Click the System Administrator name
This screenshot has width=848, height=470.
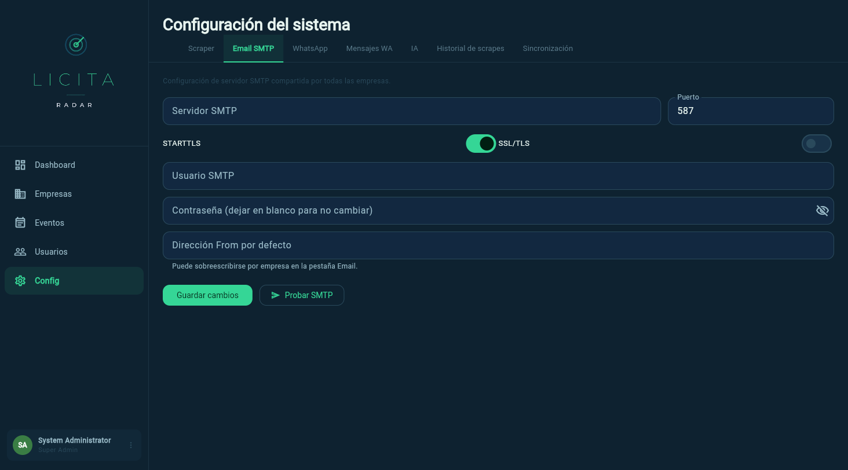[75, 440]
